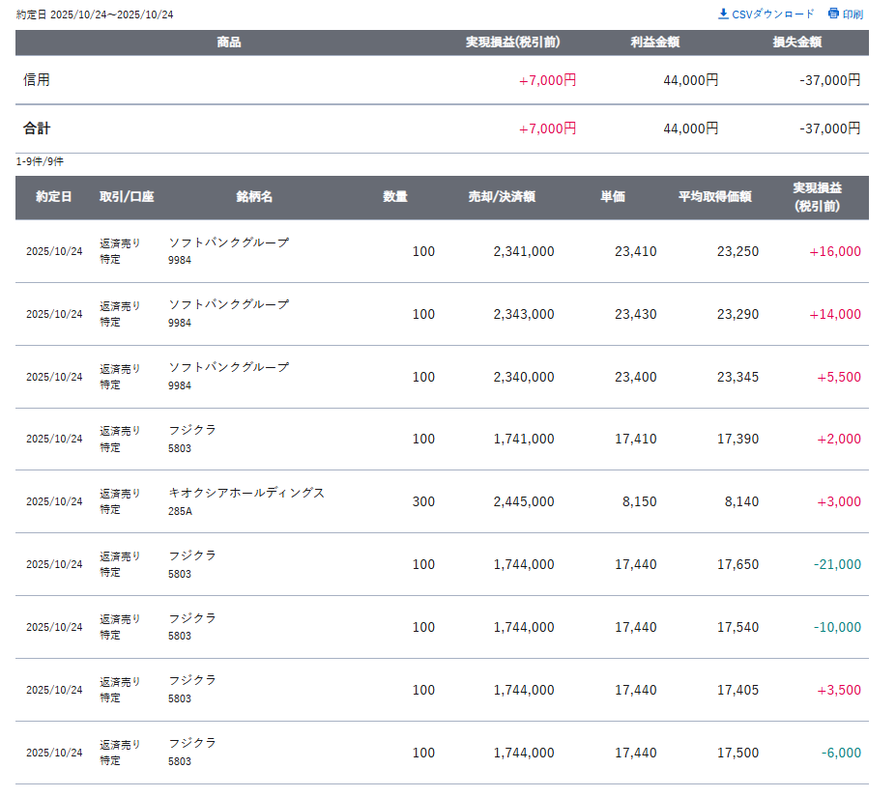The width and height of the screenshot is (896, 797).
Task: Click the -10,000 realized loss value
Action: (837, 627)
